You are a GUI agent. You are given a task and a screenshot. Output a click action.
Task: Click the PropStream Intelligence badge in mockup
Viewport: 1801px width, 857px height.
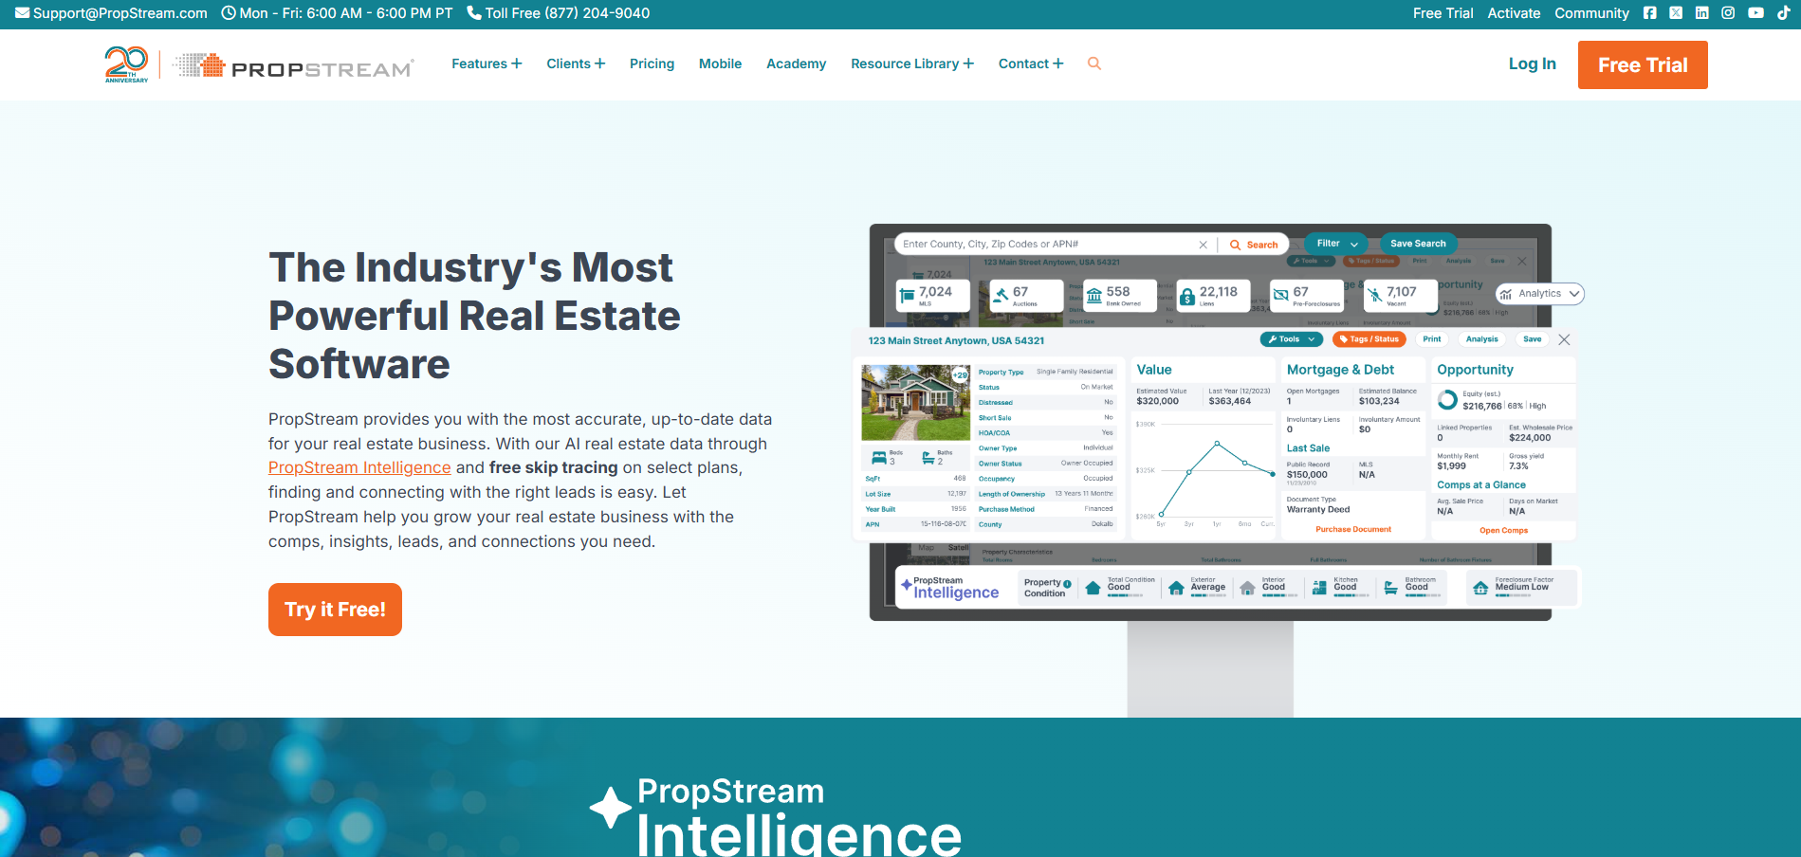pyautogui.click(x=950, y=588)
